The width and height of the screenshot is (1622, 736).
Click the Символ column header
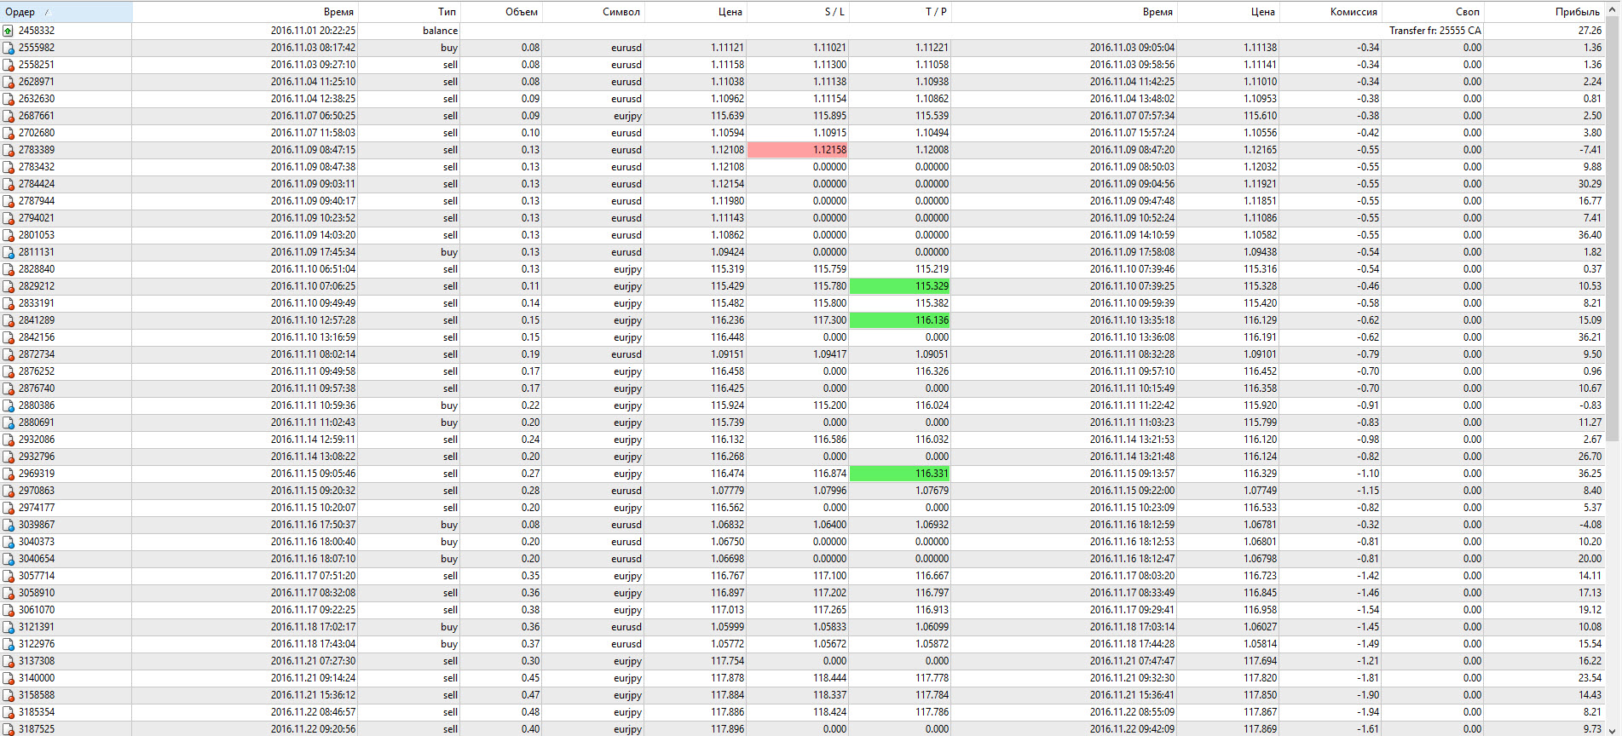593,12
